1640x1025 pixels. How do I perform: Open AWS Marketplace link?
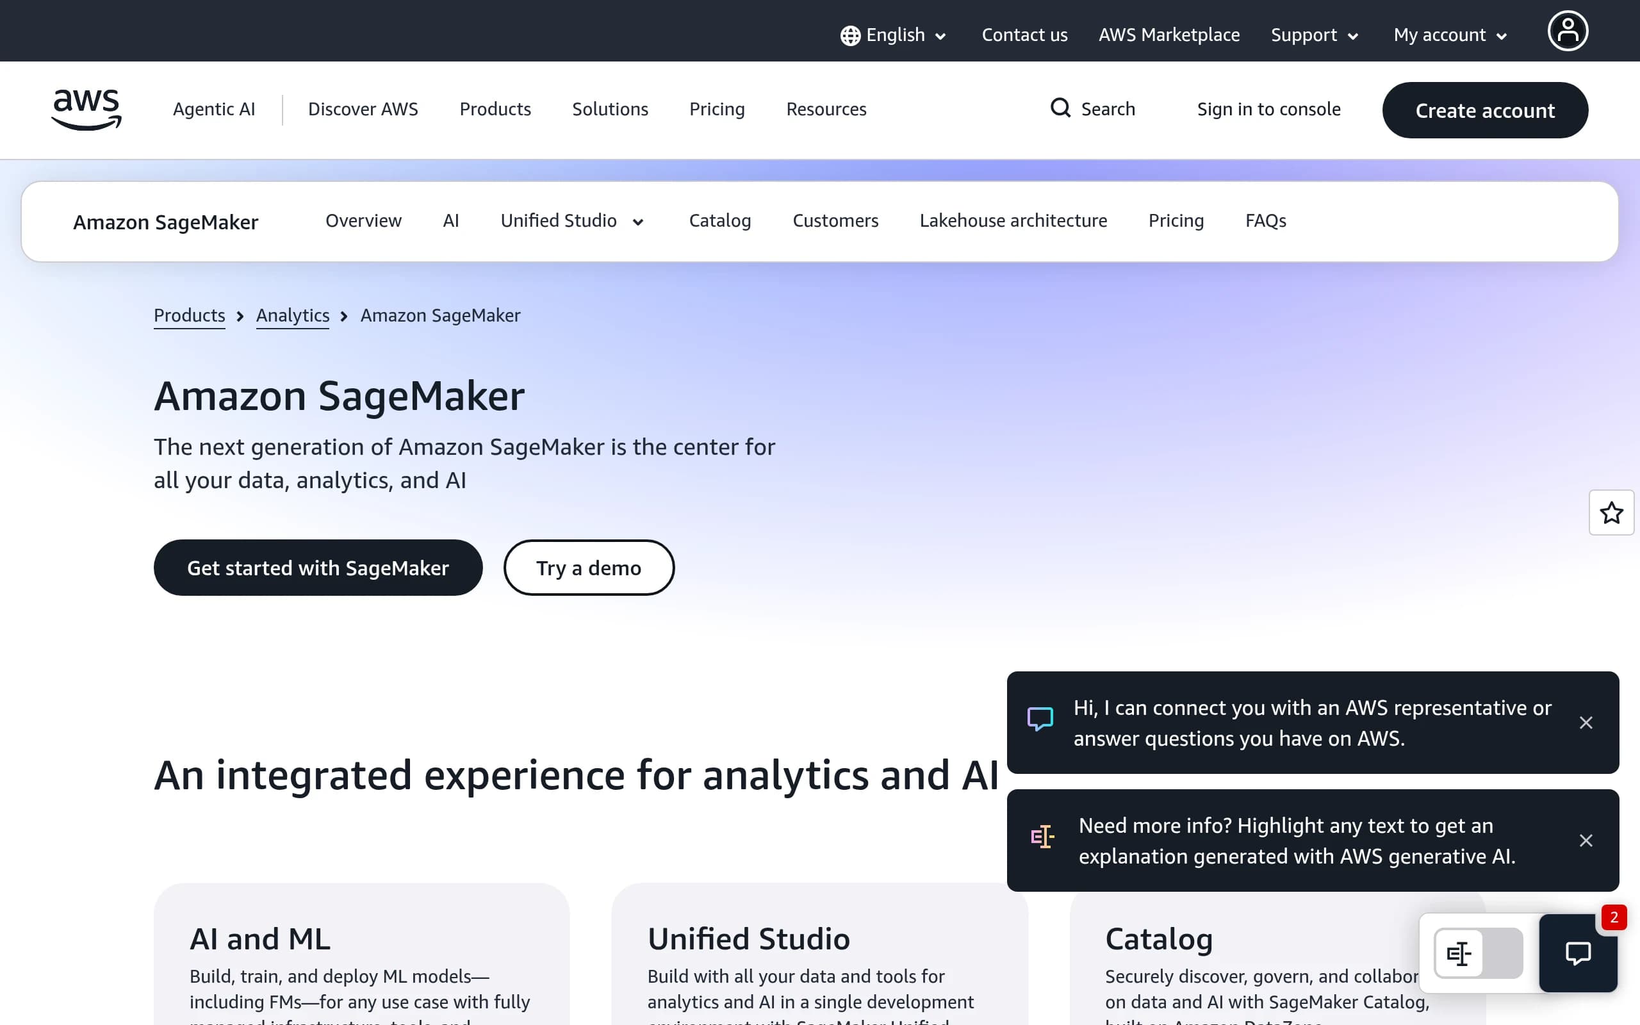(x=1169, y=35)
